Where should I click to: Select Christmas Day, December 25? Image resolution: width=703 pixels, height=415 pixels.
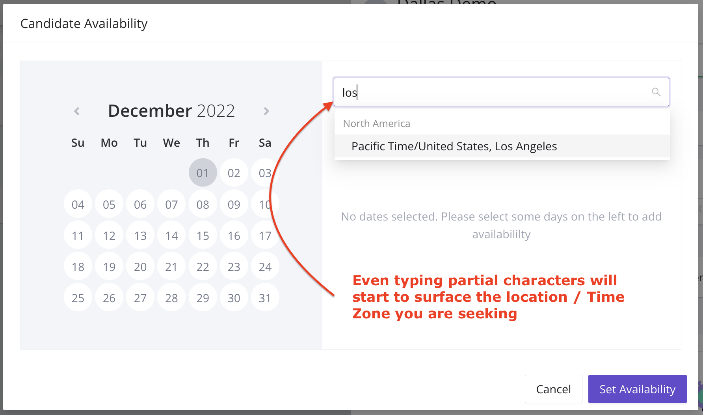[78, 298]
